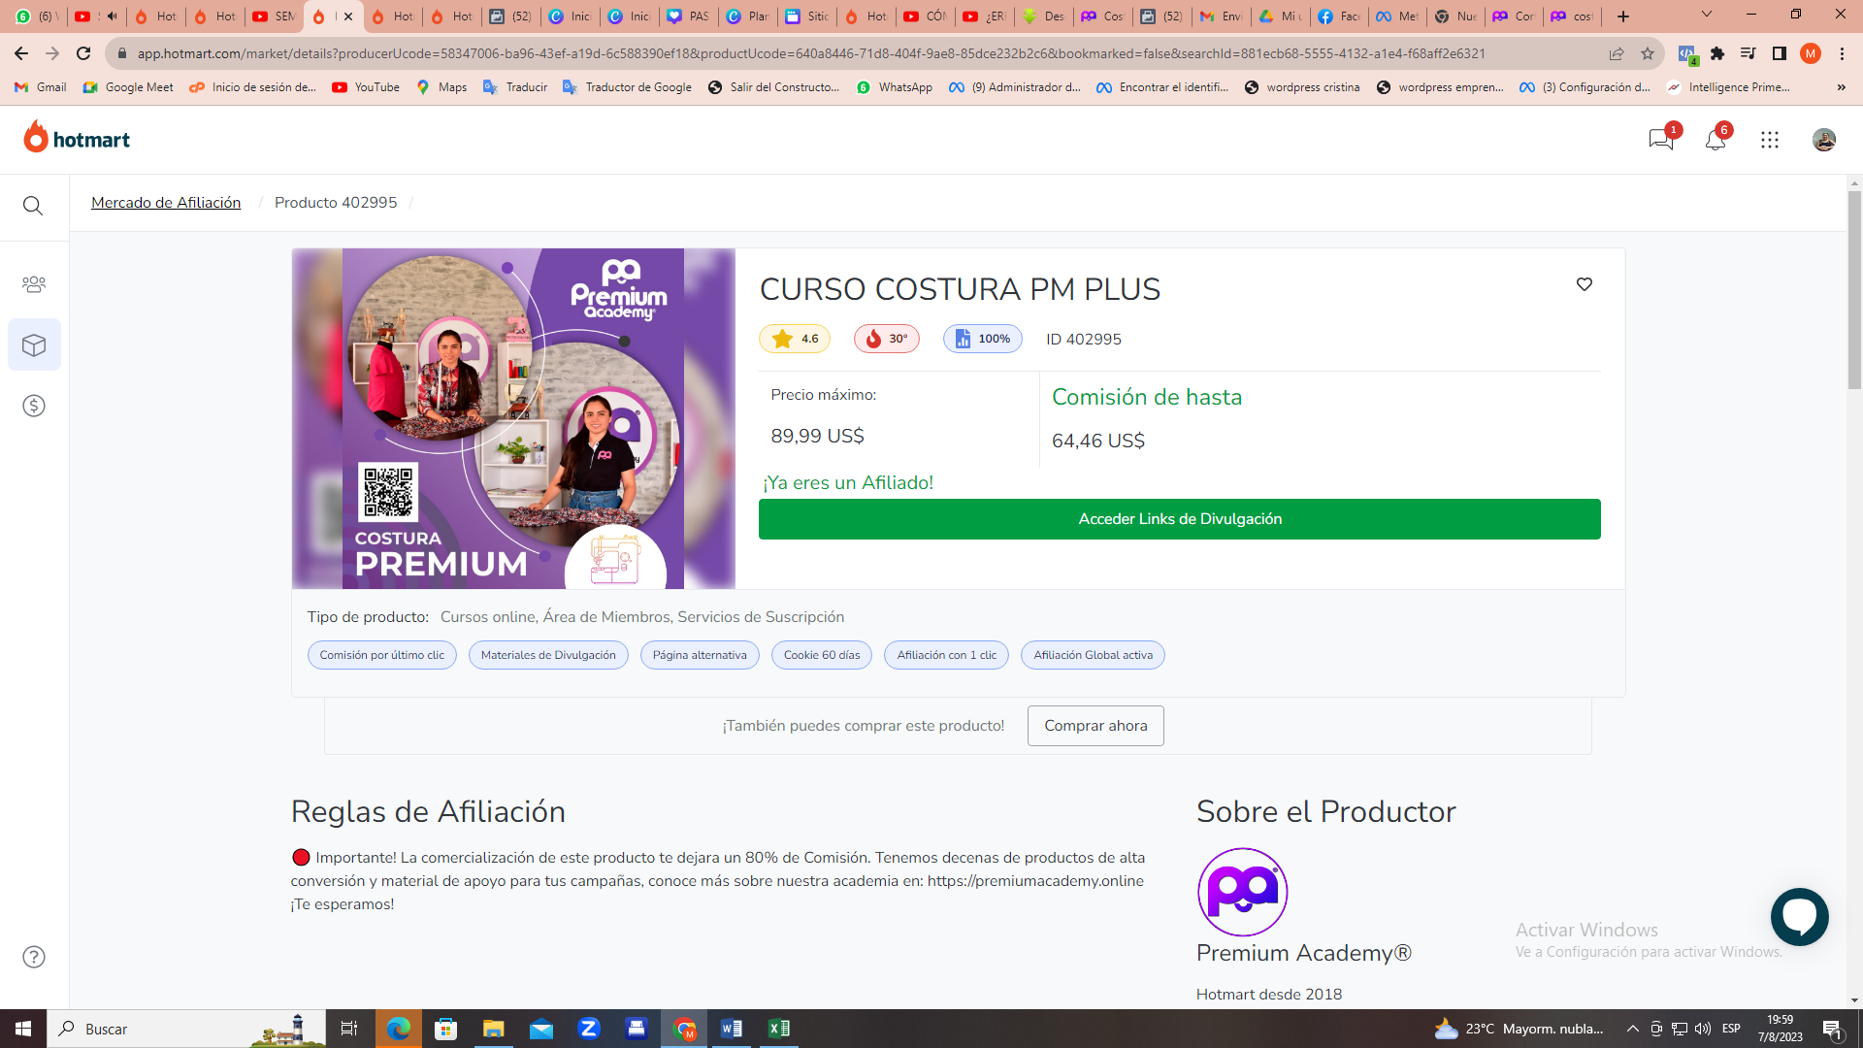This screenshot has width=1863, height=1048.
Task: Open the taskbar volume control
Action: 1703,1029
